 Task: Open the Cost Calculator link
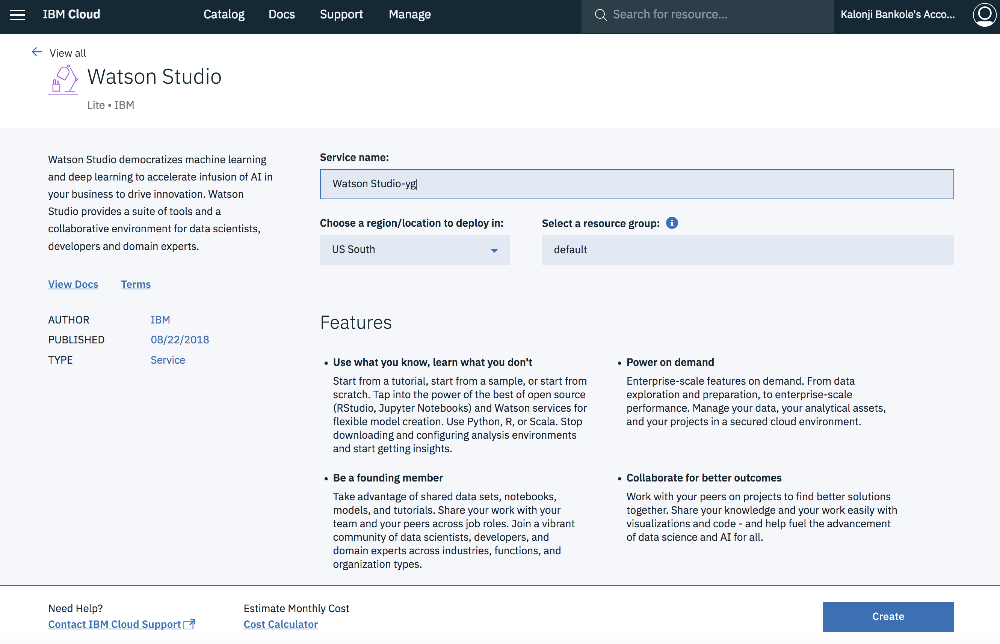coord(281,624)
